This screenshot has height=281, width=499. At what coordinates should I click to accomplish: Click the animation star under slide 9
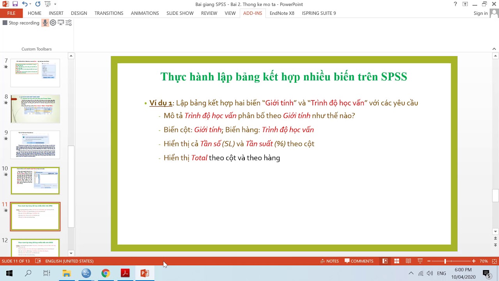6,139
